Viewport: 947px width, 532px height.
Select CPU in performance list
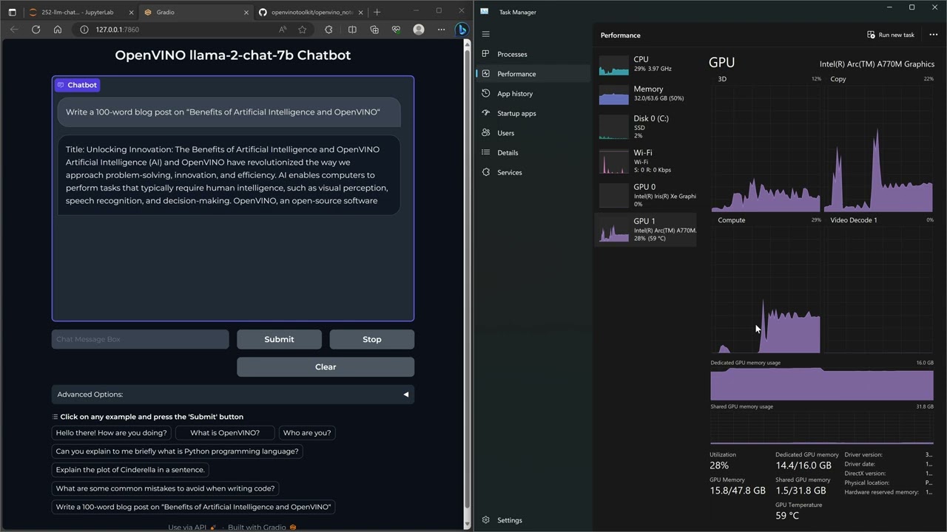click(646, 64)
